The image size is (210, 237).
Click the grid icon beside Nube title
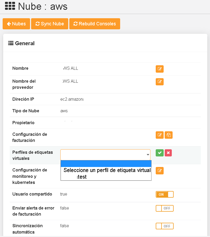(10, 6)
